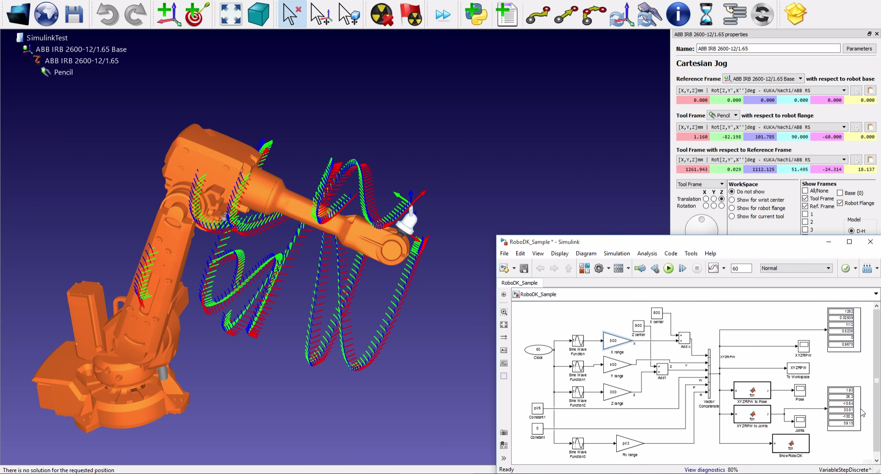The height and width of the screenshot is (474, 881).
Task: Click the Add Python program icon
Action: coord(476,15)
